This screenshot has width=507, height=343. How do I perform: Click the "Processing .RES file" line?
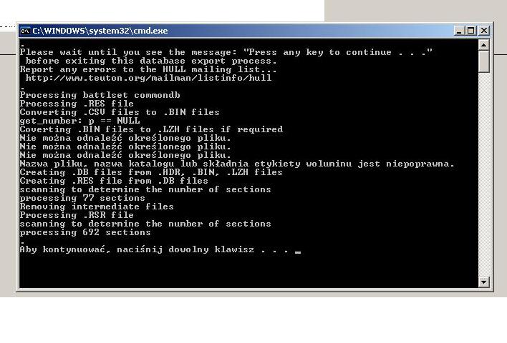[77, 104]
